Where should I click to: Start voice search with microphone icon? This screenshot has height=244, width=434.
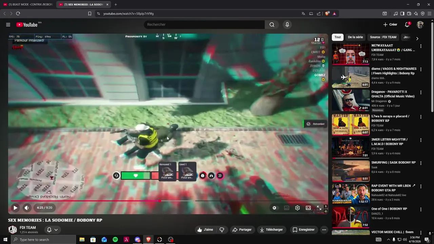[287, 24]
